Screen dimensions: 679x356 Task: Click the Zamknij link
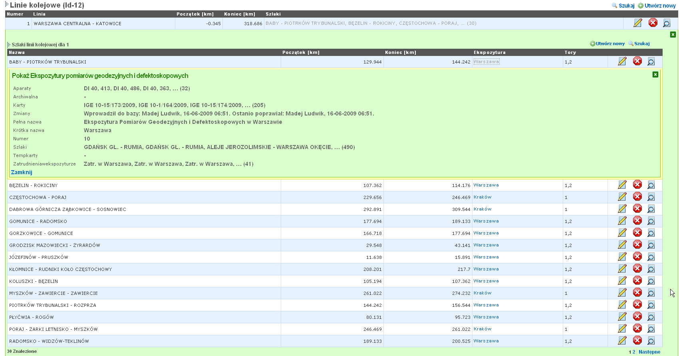(x=22, y=172)
